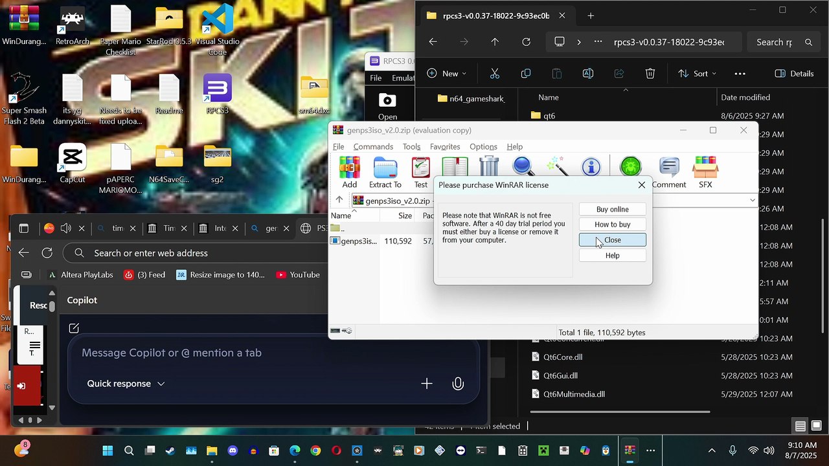Screen dimensions: 829x466
Task: Show hidden icons via system tray chevron
Action: (712, 450)
